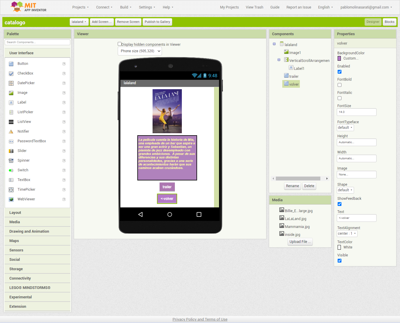Open the Phone size dropdown

click(x=140, y=51)
